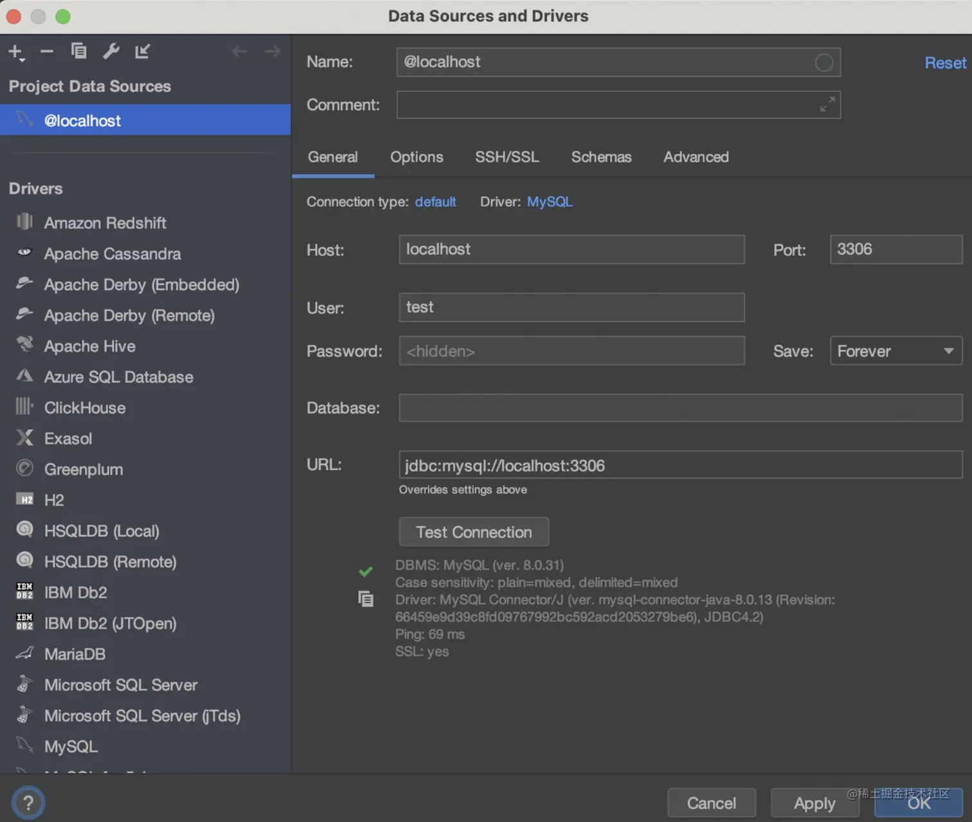
Task: Duplicate the data source via copy icon
Action: pyautogui.click(x=78, y=51)
